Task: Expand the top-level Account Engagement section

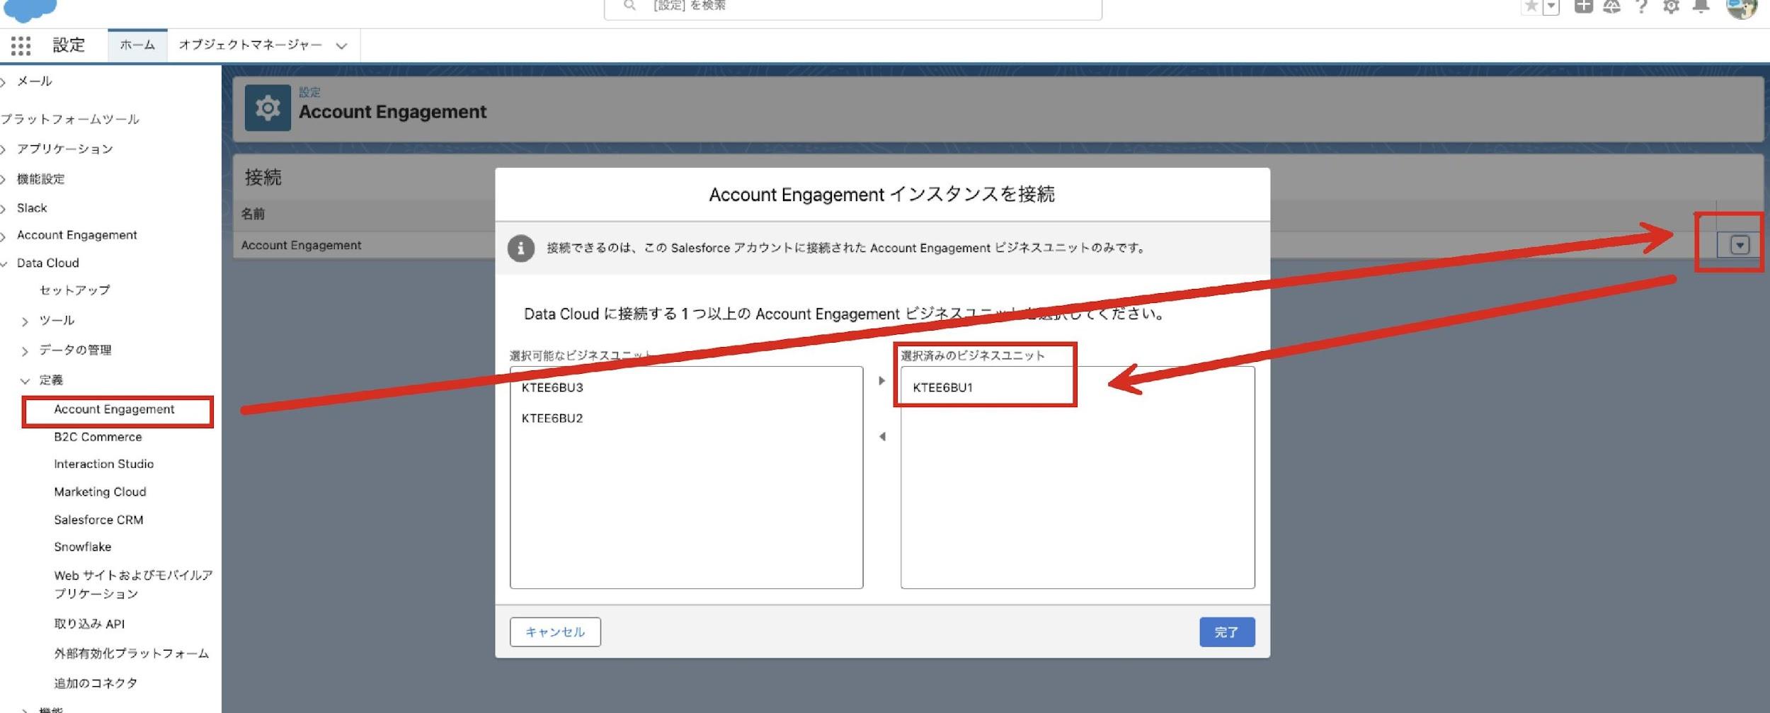Action: click(4, 236)
